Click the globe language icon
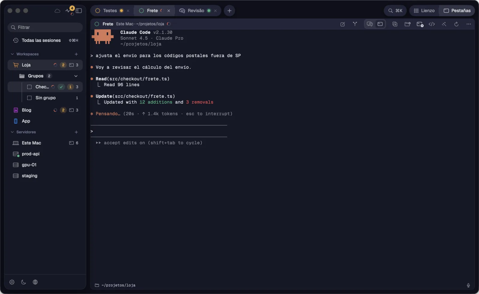The image size is (479, 294). pos(35,282)
